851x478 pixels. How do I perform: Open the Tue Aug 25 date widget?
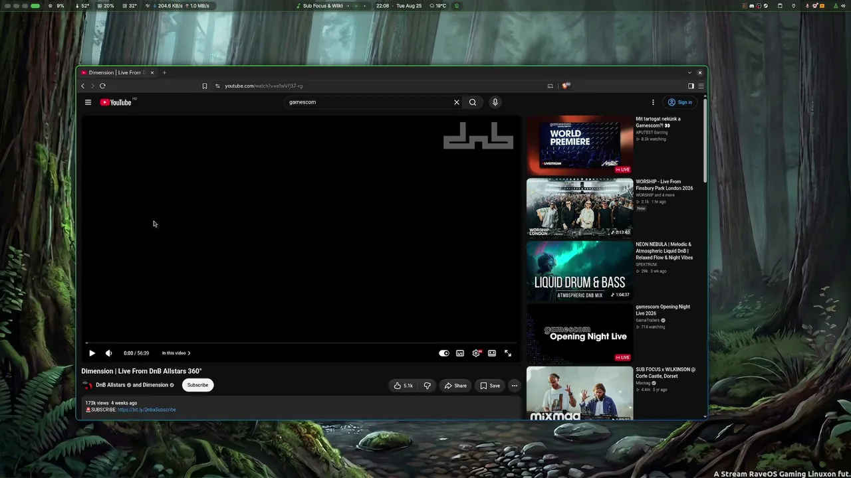click(409, 6)
